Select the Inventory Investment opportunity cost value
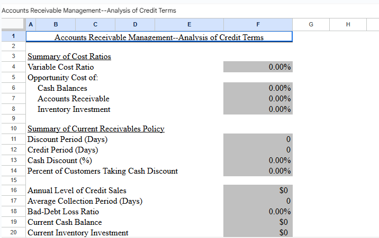 (x=258, y=109)
